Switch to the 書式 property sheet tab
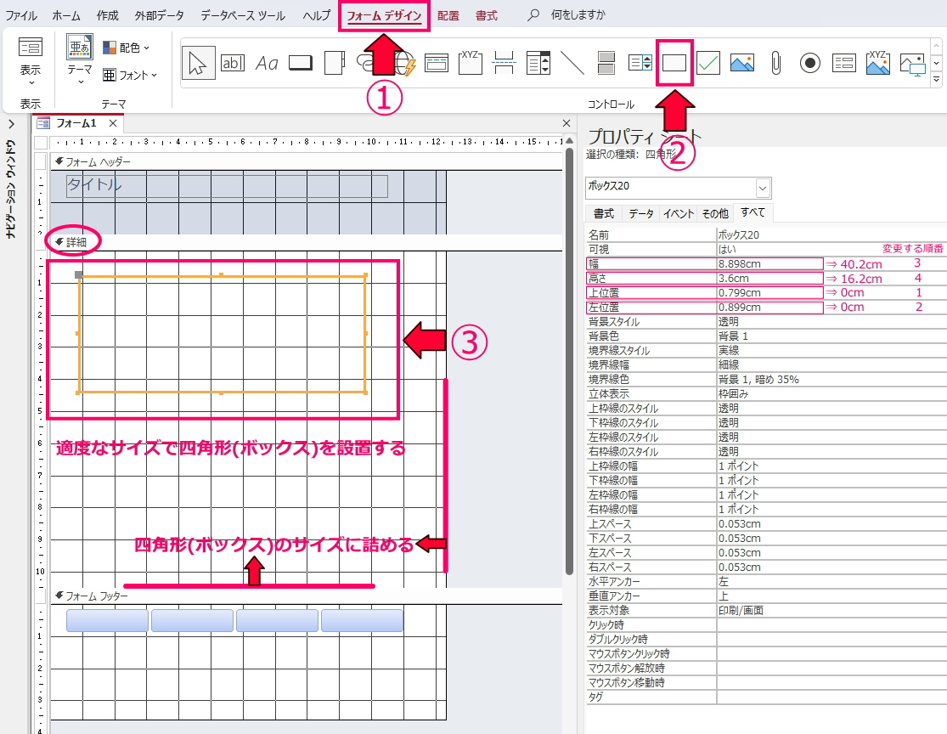The width and height of the screenshot is (947, 734). click(604, 213)
